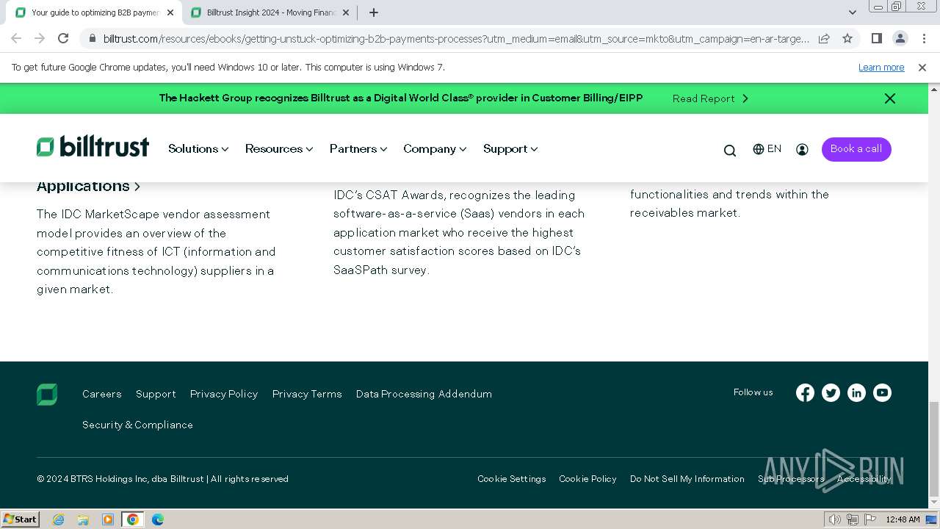The width and height of the screenshot is (940, 529).
Task: Open Cookie Settings link
Action: (512, 479)
